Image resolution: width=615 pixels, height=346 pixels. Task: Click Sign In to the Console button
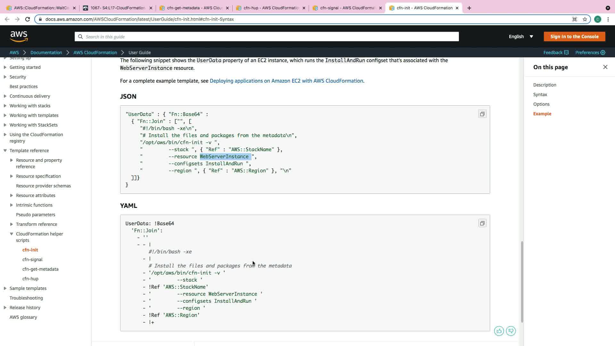(x=574, y=37)
